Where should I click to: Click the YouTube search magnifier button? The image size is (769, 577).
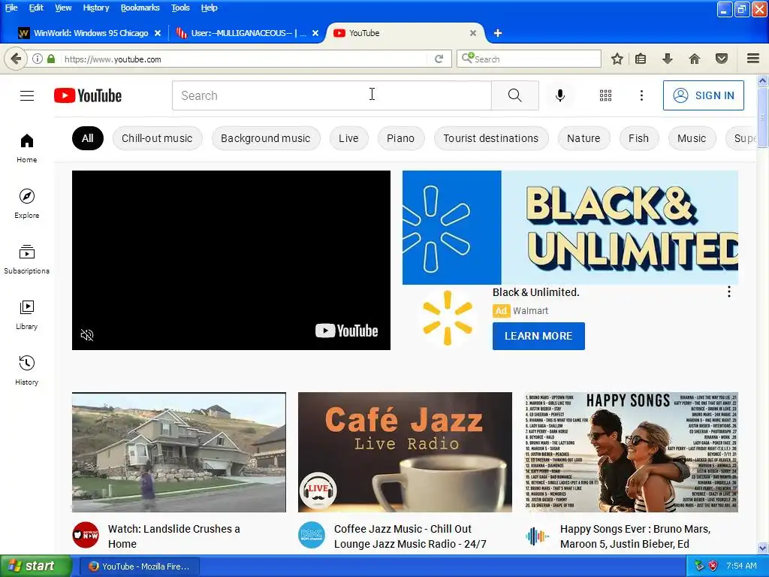tap(515, 95)
